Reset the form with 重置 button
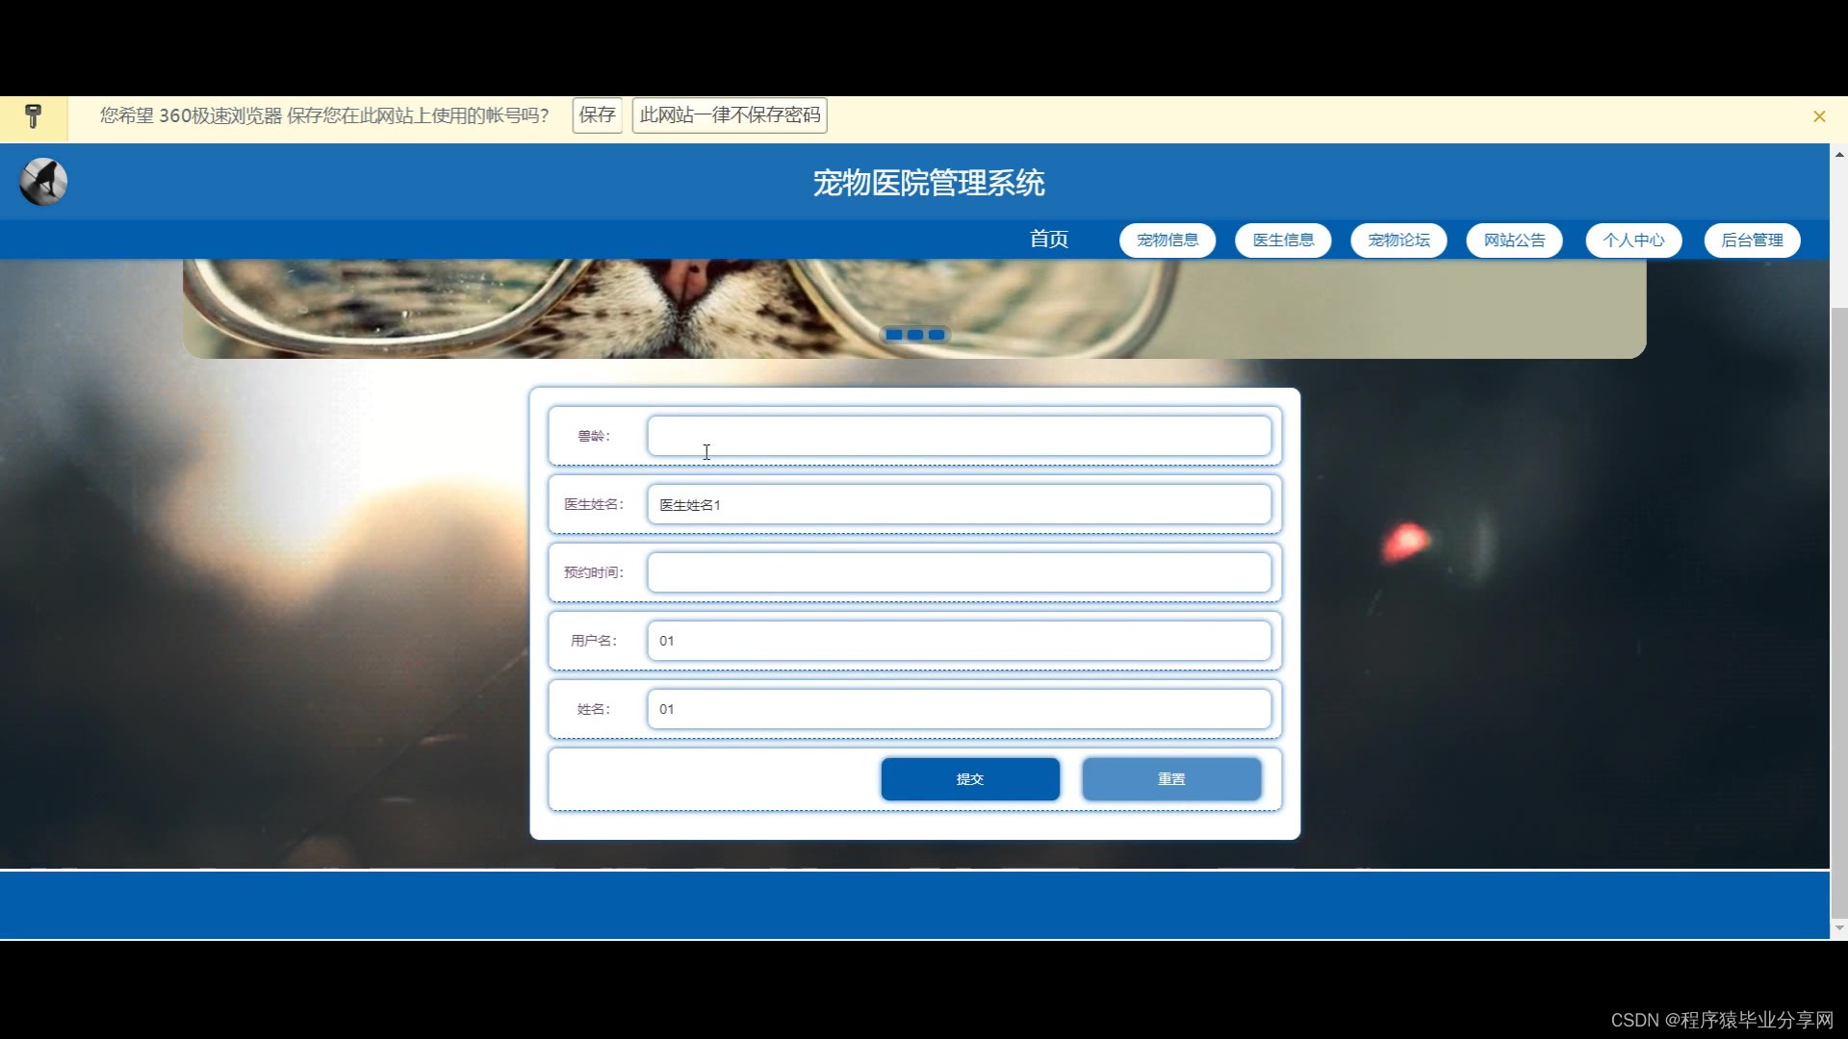Image resolution: width=1848 pixels, height=1039 pixels. [x=1170, y=779]
